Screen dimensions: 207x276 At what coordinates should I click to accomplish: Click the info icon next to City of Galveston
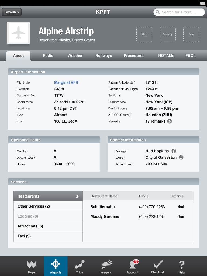(x=181, y=157)
